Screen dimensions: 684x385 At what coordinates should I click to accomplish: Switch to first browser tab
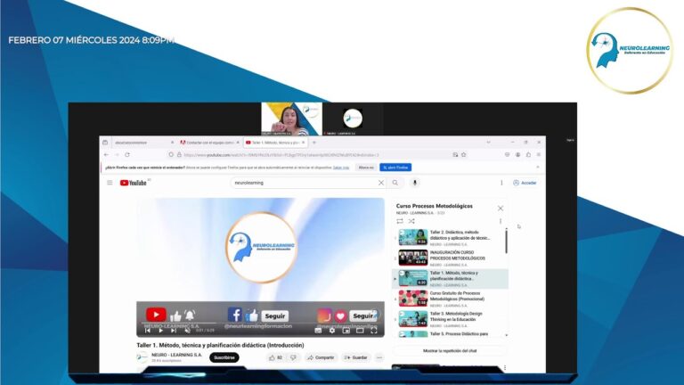[x=143, y=143]
